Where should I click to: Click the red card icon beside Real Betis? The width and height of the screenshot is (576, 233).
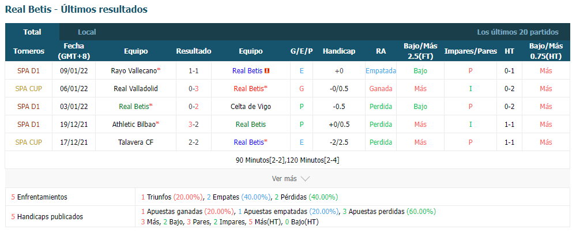point(267,70)
